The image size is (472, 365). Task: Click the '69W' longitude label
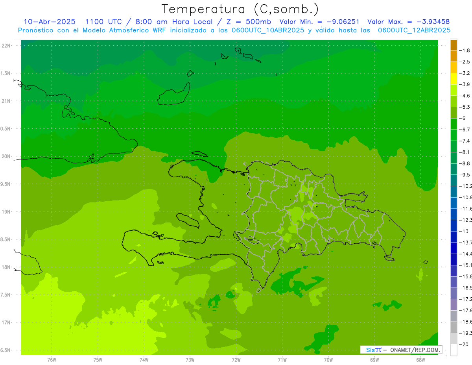[x=374, y=359]
